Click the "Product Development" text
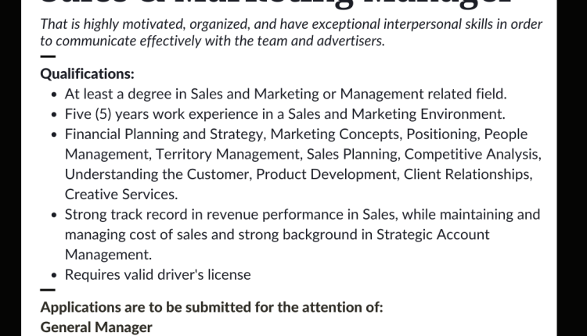Image resolution: width=587 pixels, height=336 pixels. click(x=325, y=173)
